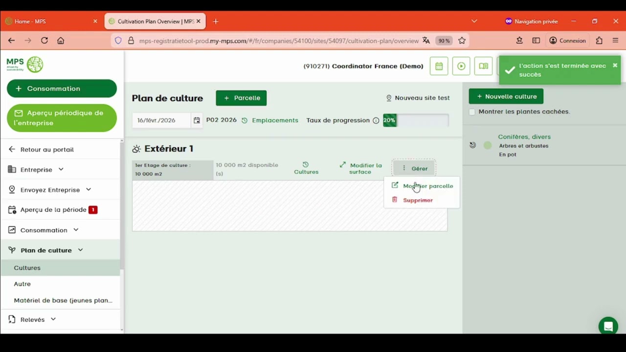Image resolution: width=626 pixels, height=352 pixels.
Task: Click the progression info icon
Action: pos(376,120)
